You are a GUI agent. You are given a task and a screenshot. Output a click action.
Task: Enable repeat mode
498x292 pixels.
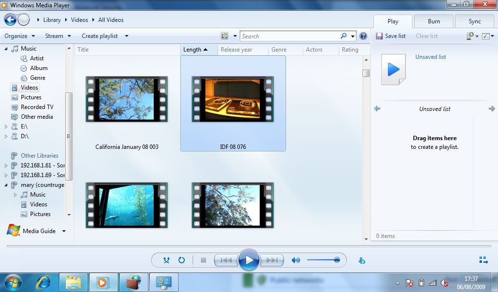click(181, 260)
